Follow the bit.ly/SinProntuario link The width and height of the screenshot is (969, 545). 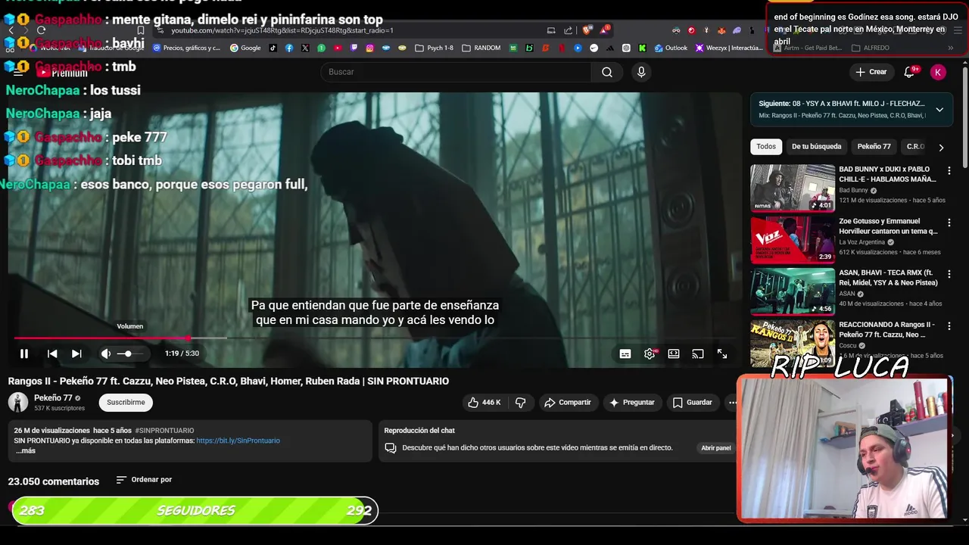pos(238,441)
